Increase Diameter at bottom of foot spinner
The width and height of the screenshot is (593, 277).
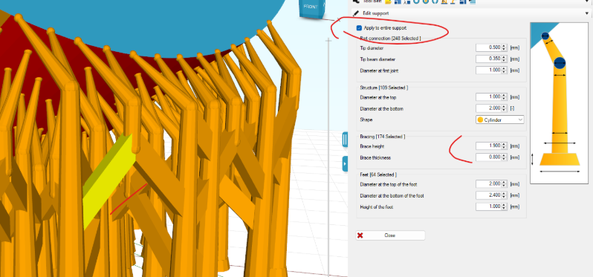pyautogui.click(x=504, y=194)
